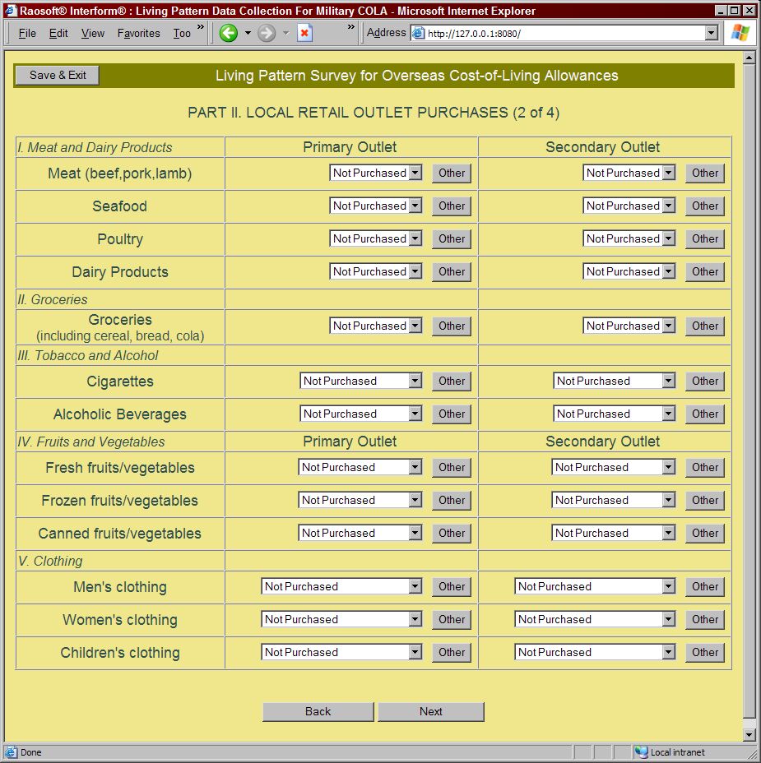
Task: Click Other for Groceries Secondary Outlet
Action: coord(705,326)
